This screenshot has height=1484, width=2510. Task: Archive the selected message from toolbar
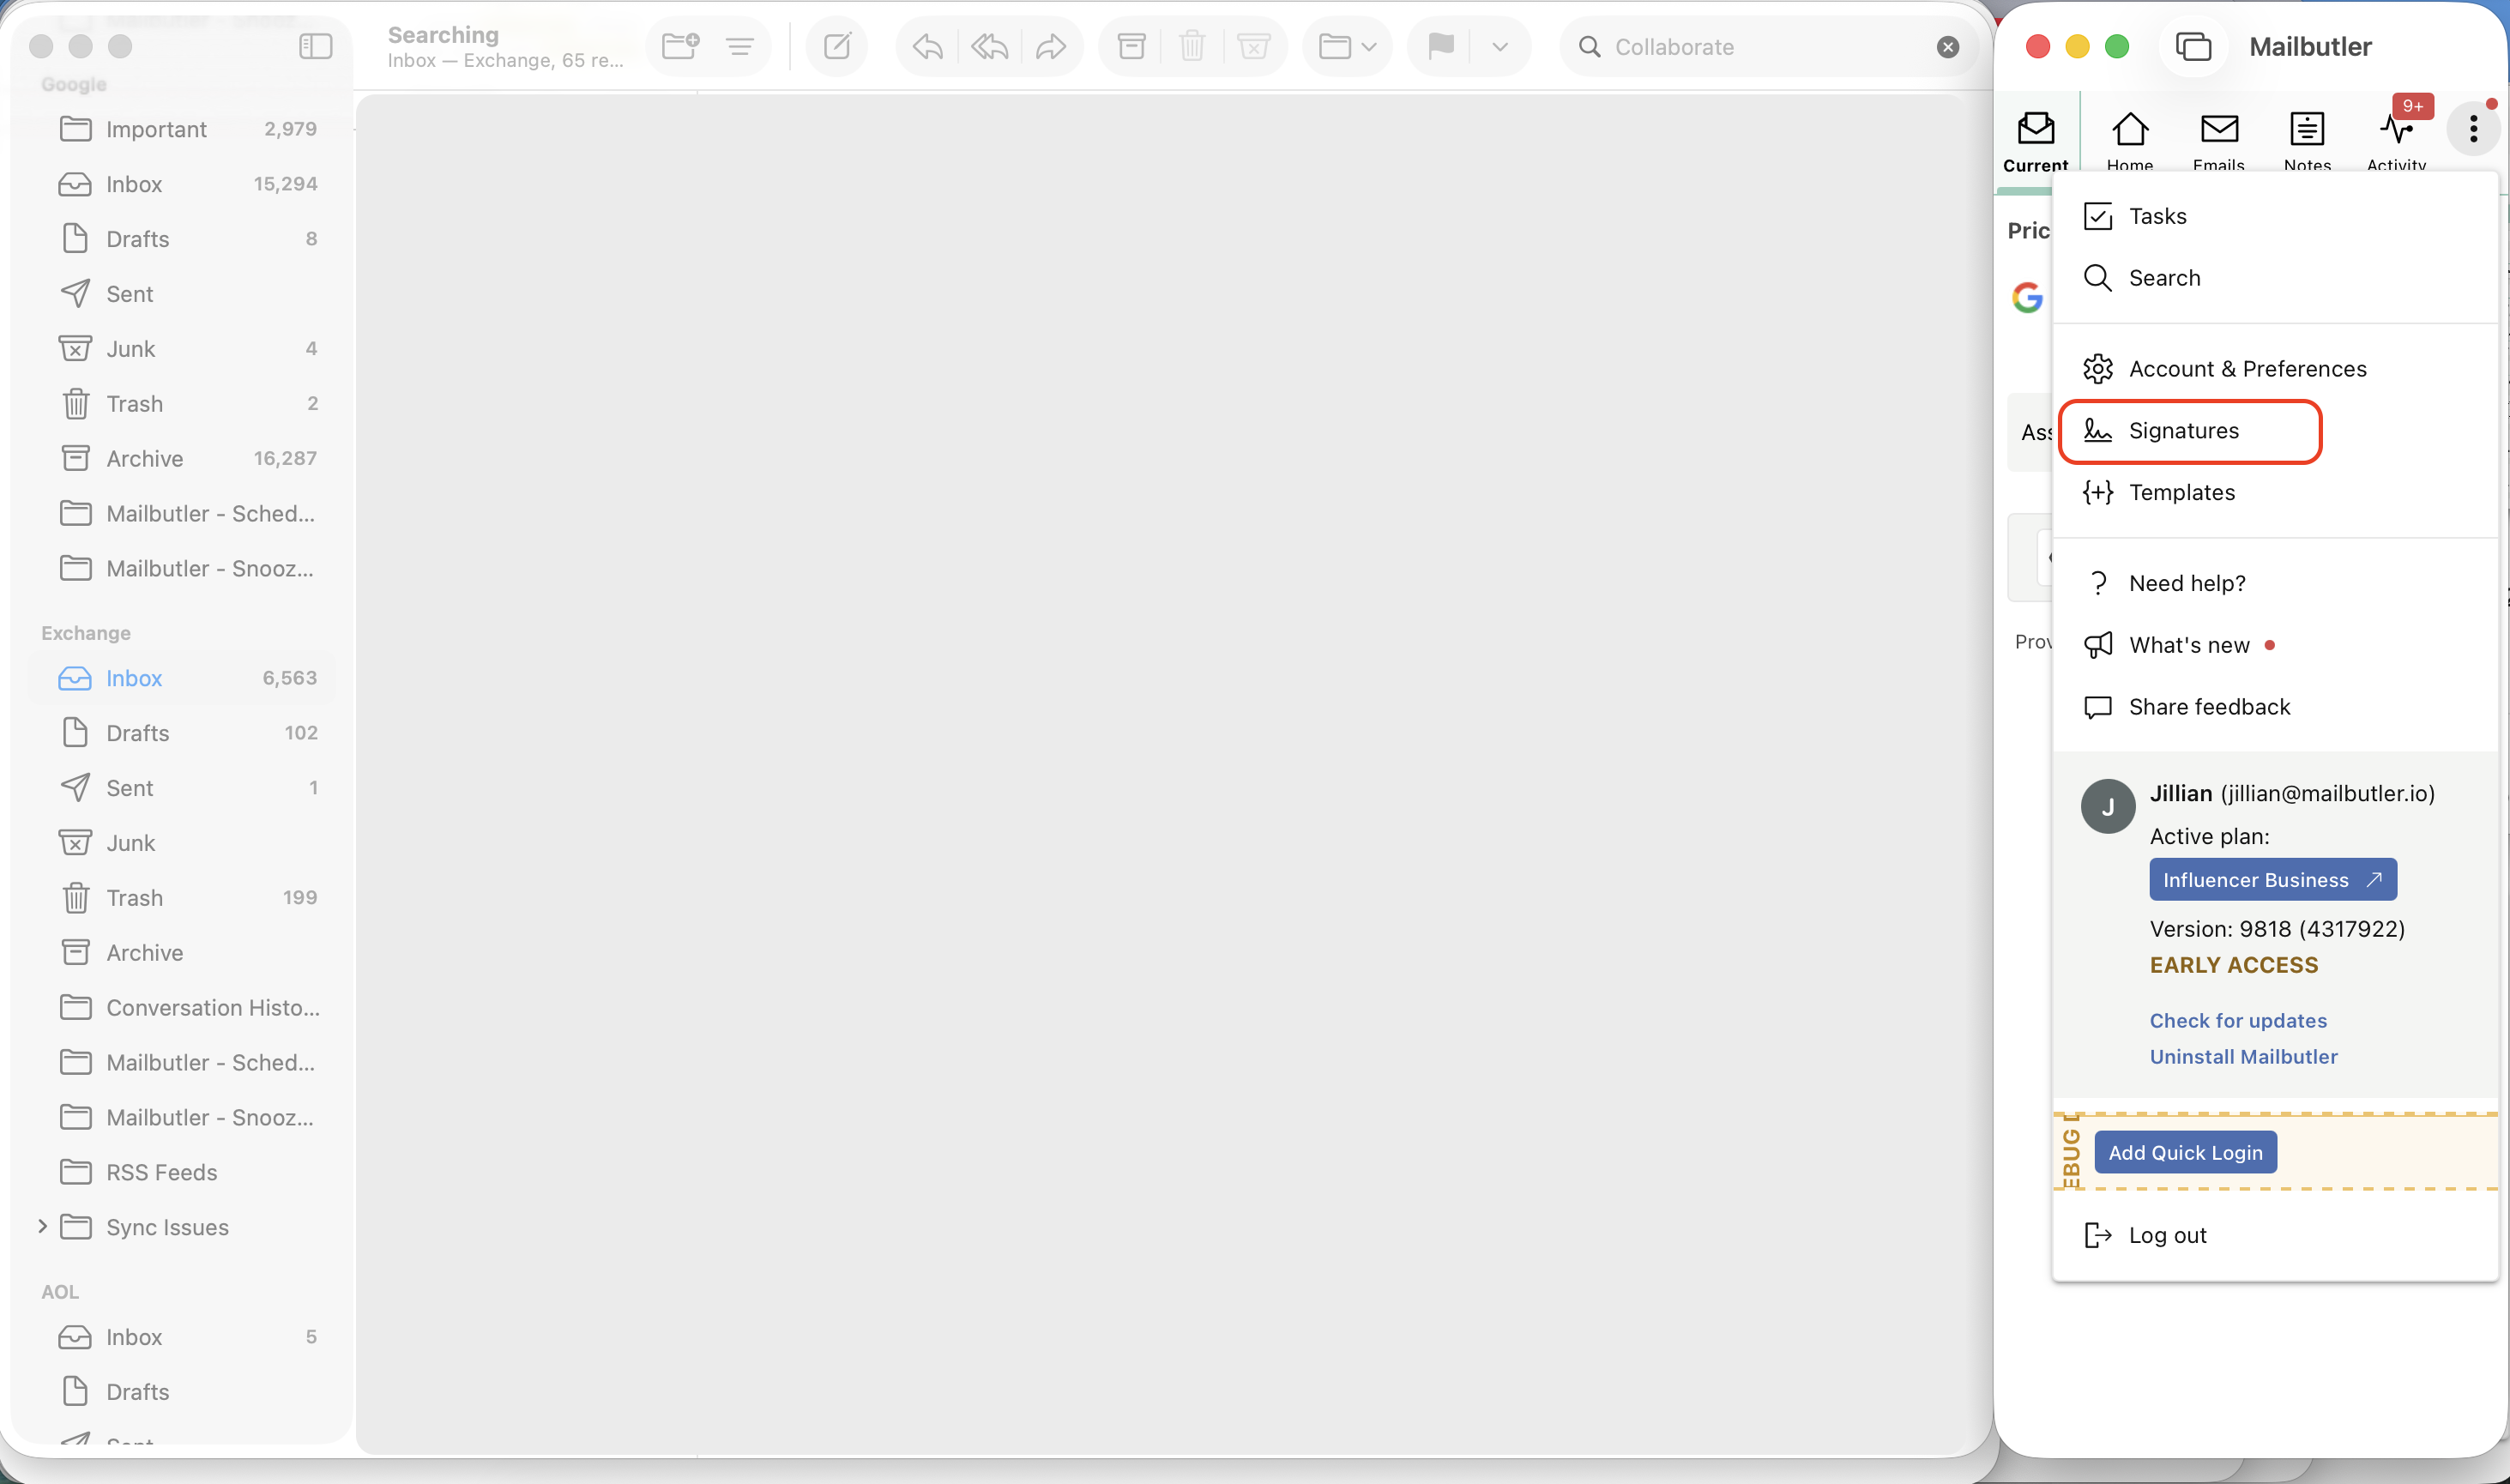(1131, 46)
